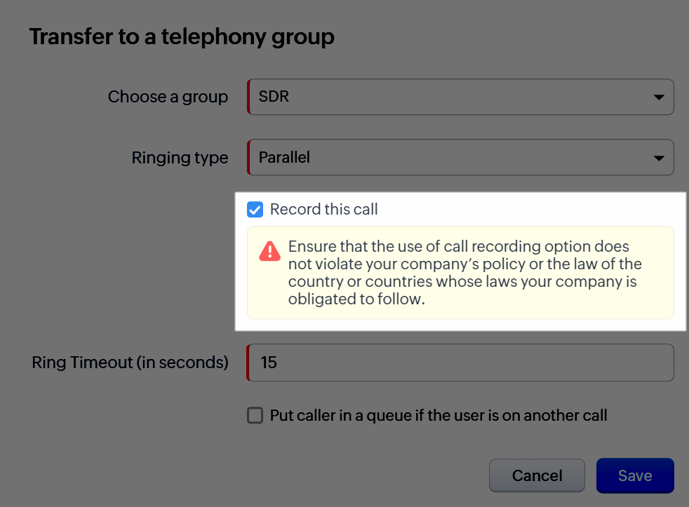This screenshot has width=689, height=507.
Task: Click the "Ring Timeout (in seconds)" label
Action: pyautogui.click(x=131, y=363)
